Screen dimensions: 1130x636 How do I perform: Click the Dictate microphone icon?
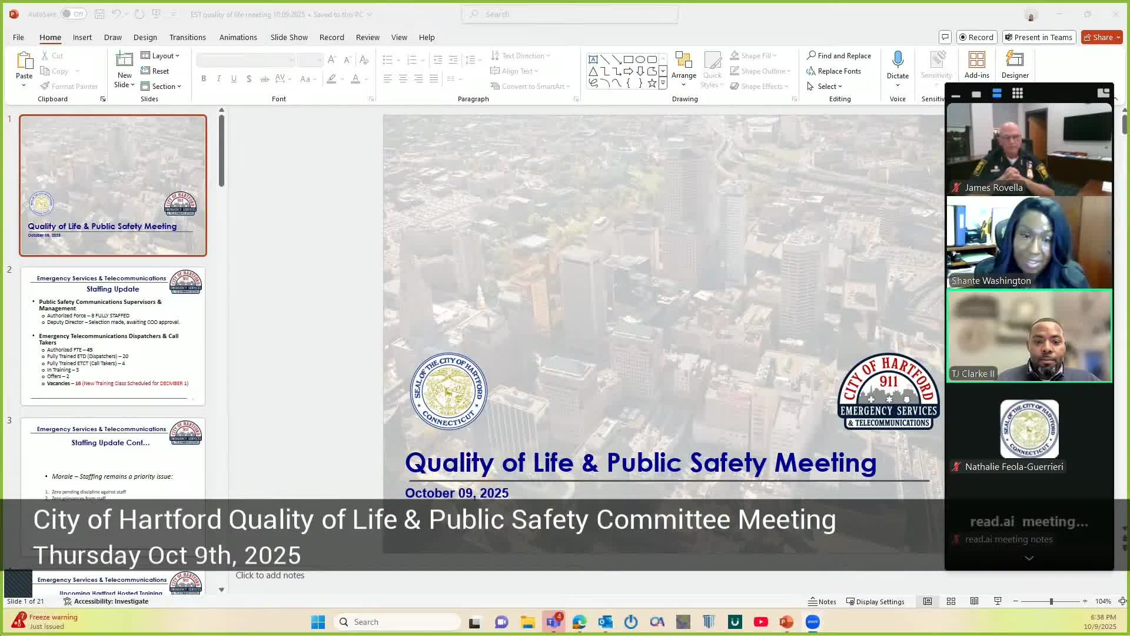(898, 59)
